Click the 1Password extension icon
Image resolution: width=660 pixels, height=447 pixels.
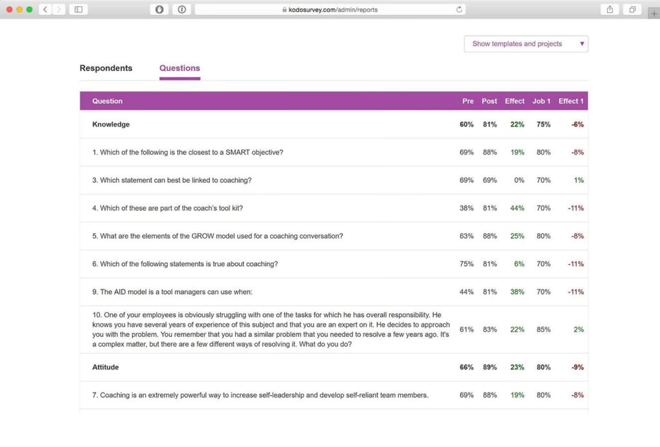pyautogui.click(x=182, y=10)
